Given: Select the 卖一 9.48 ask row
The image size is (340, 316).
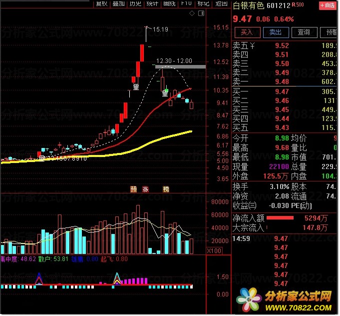Looking at the screenshot, I should pyautogui.click(x=285, y=81).
